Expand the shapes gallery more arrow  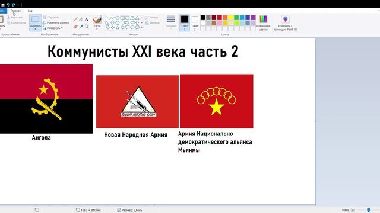point(142,28)
